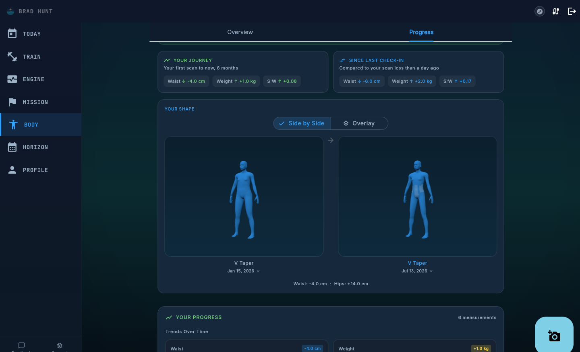Click the blue 'V Taper' shape label
Image resolution: width=580 pixels, height=352 pixels.
click(x=417, y=263)
